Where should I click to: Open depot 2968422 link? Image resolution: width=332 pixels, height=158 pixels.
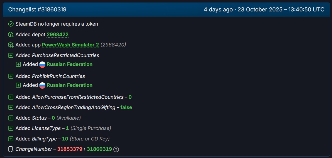tap(57, 34)
